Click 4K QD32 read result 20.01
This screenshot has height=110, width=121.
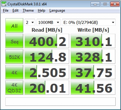point(47,88)
